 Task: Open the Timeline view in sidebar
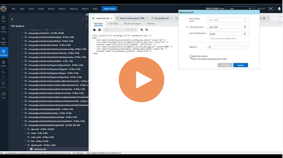(x=3, y=29)
